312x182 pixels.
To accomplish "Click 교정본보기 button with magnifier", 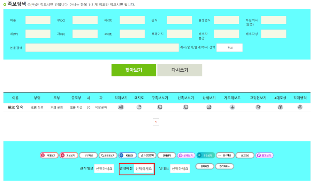I will coord(108,155).
